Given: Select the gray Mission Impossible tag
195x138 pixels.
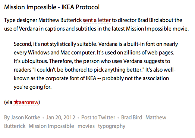Looking at the screenshot, I should 51,126.
